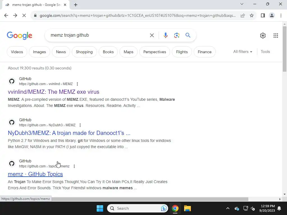Click GitHub favicon of NyDubh3 result
The image size is (287, 215).
point(12,122)
